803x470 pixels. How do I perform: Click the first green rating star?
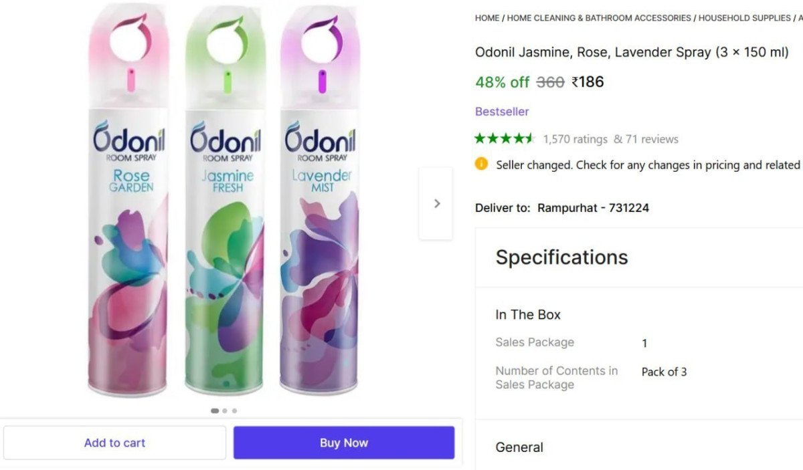point(480,138)
